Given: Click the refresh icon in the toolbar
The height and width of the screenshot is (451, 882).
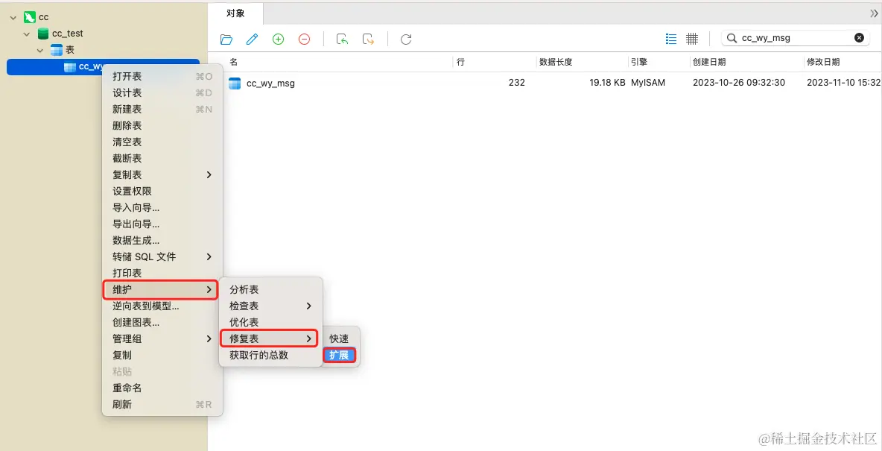Looking at the screenshot, I should click(x=405, y=39).
